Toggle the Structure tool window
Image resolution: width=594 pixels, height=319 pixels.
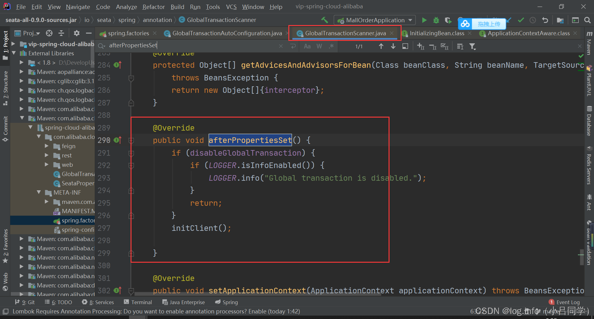5,88
